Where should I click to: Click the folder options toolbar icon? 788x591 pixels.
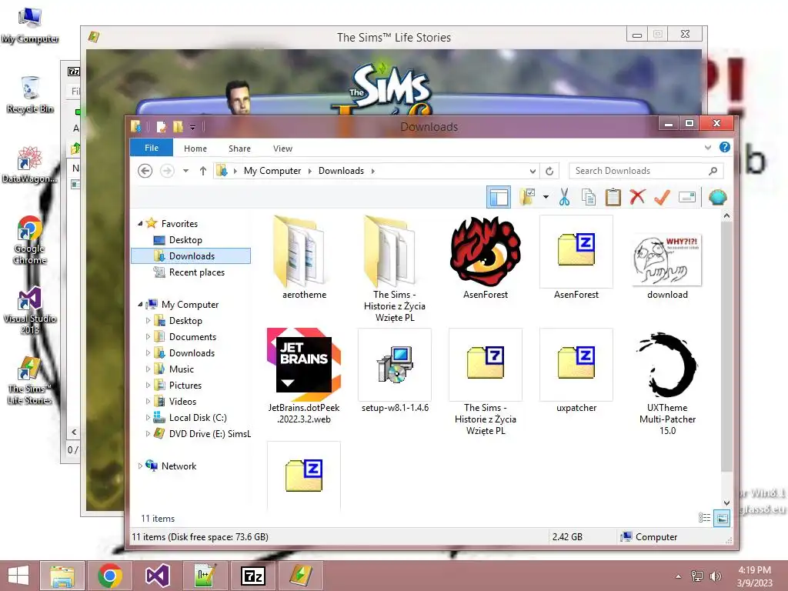(528, 197)
